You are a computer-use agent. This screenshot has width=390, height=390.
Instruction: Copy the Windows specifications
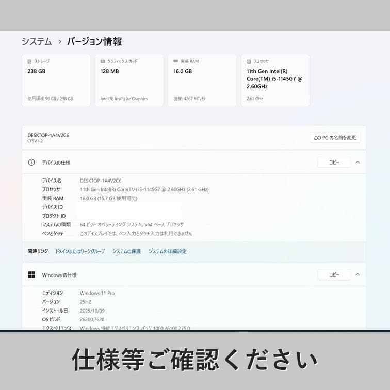(334, 274)
